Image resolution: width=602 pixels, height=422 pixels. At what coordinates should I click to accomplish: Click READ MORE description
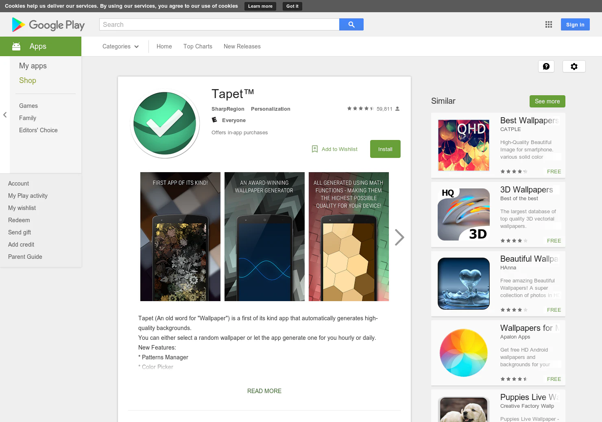(x=264, y=391)
